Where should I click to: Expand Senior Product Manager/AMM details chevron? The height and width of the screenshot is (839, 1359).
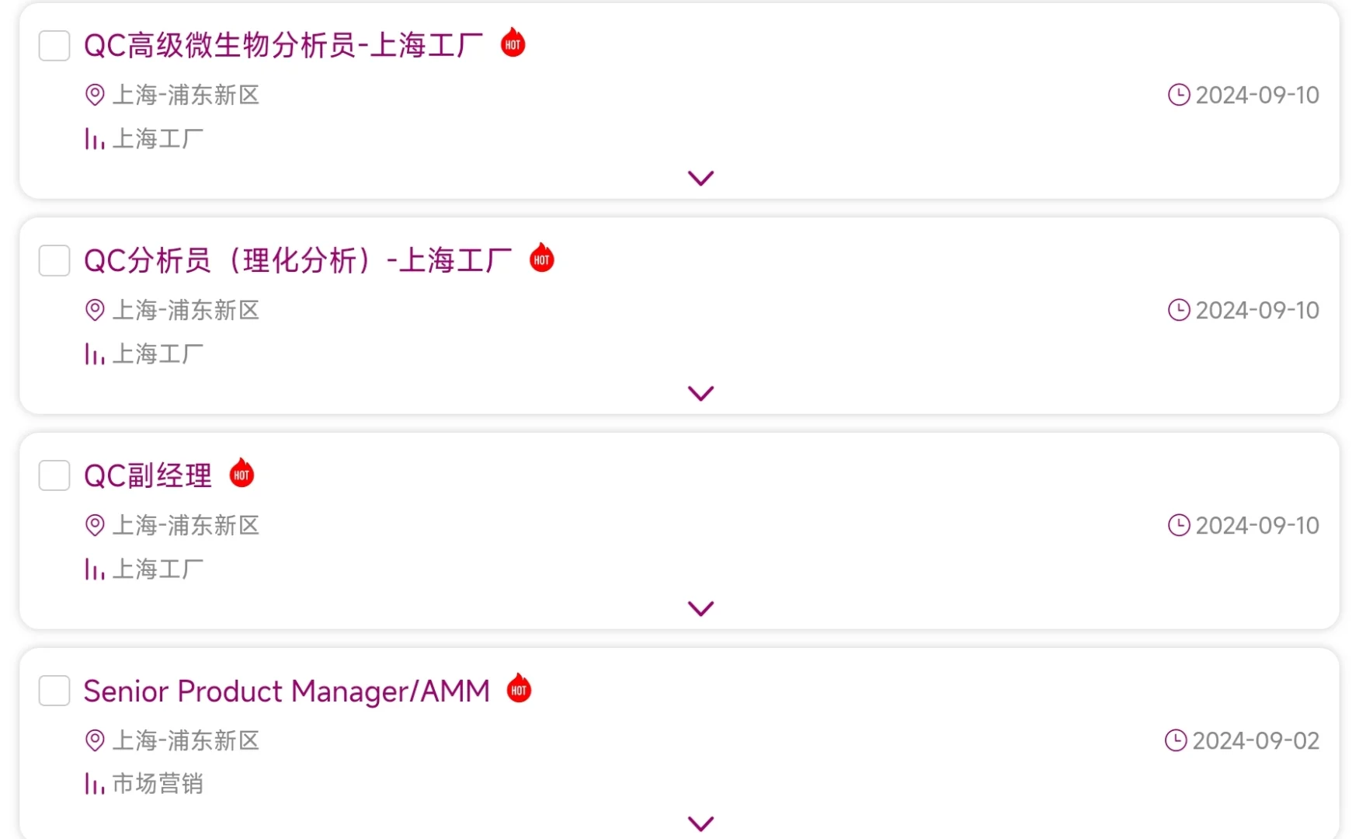(700, 823)
